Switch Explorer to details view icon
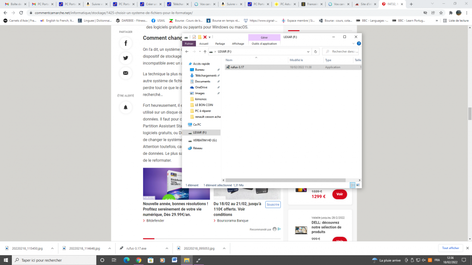 pyautogui.click(x=353, y=185)
